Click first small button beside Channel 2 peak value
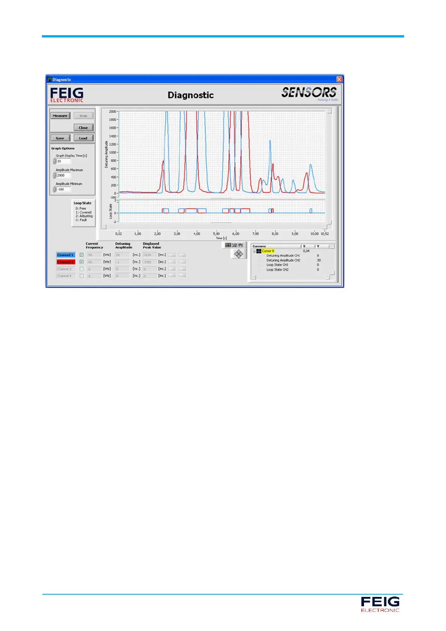 [172, 262]
